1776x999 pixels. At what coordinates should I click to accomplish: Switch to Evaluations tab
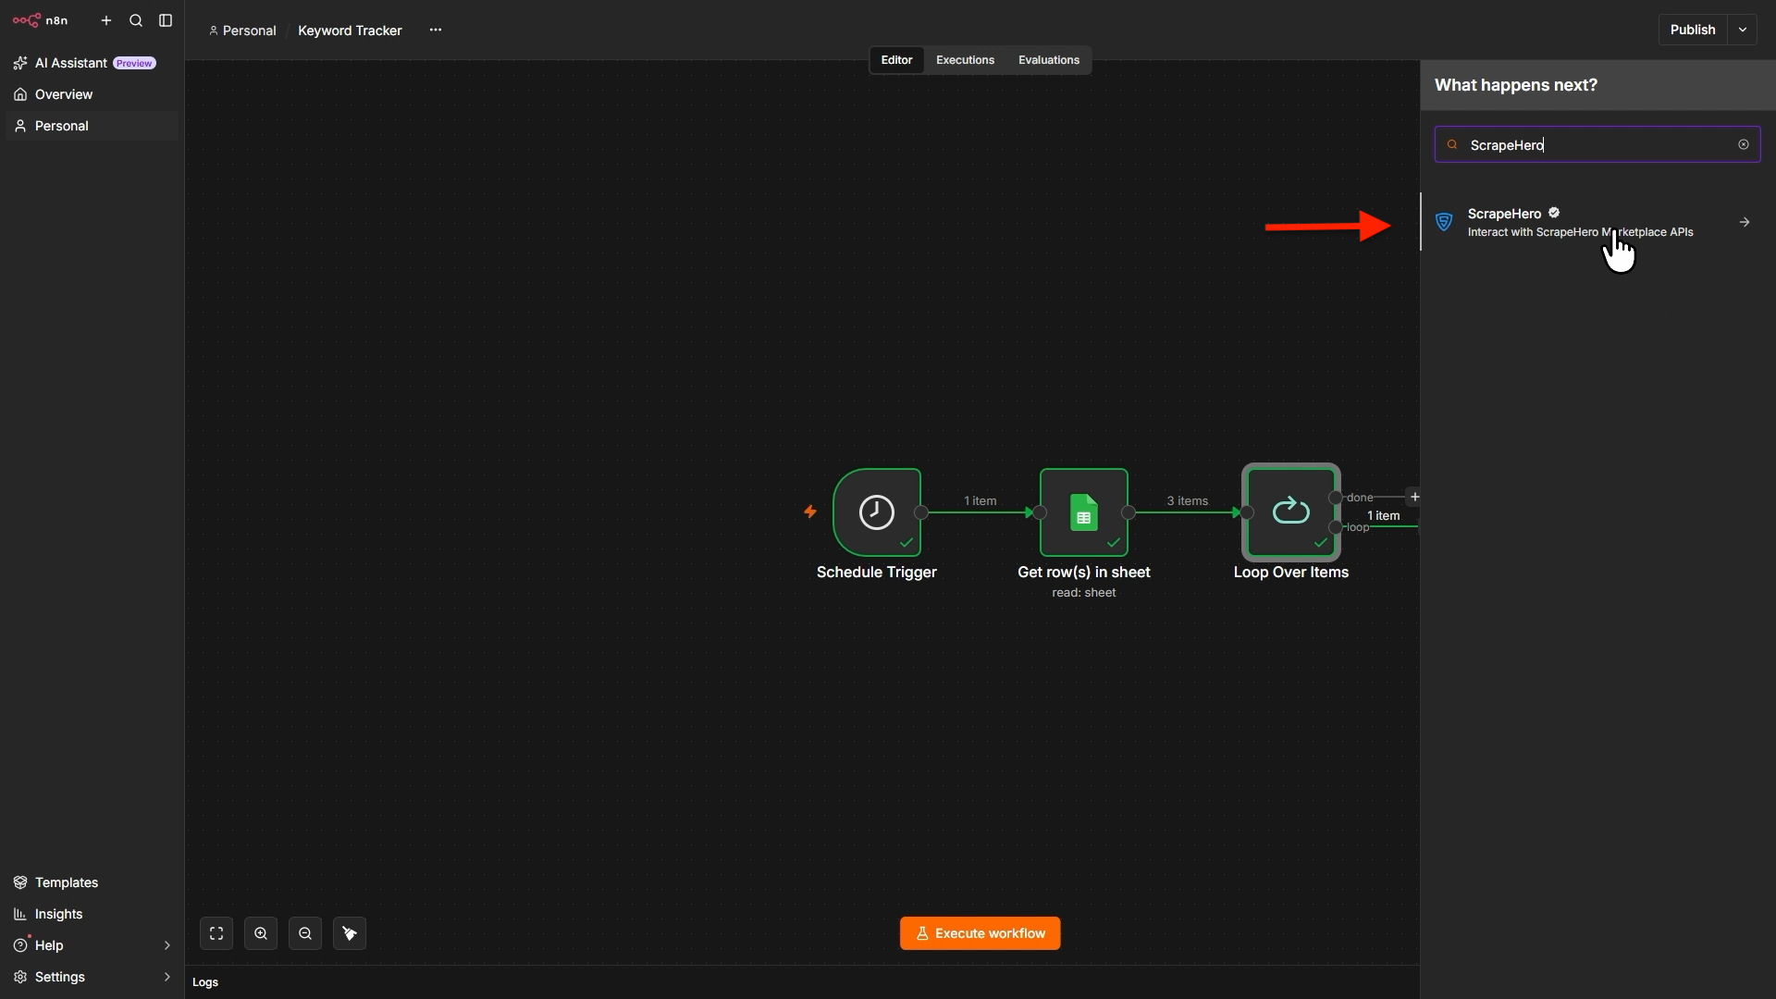pyautogui.click(x=1049, y=60)
